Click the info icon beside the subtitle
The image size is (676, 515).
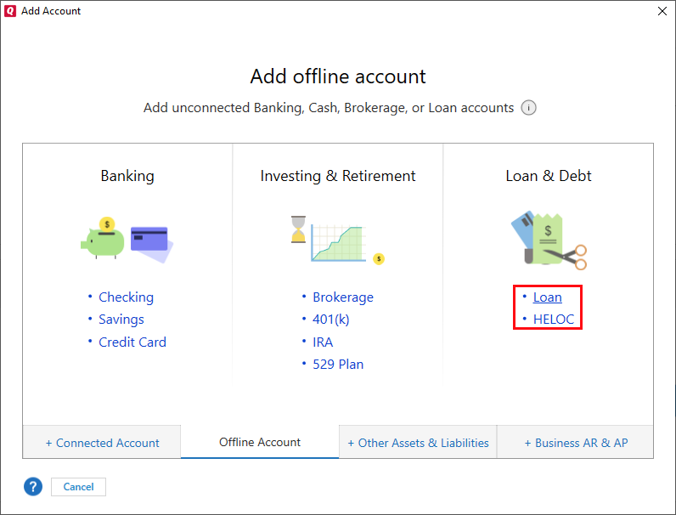coord(528,108)
